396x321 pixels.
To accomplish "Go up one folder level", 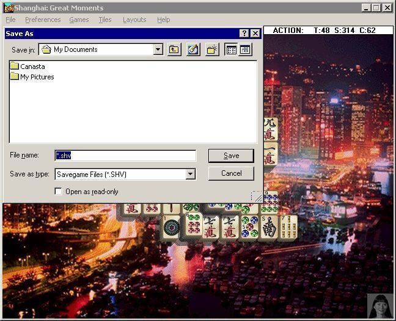I will pos(174,49).
